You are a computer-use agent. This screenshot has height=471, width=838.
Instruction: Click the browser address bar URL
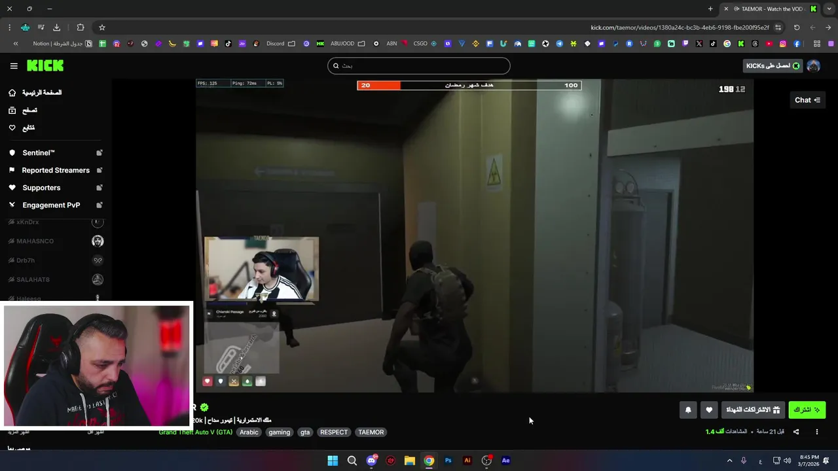[680, 27]
